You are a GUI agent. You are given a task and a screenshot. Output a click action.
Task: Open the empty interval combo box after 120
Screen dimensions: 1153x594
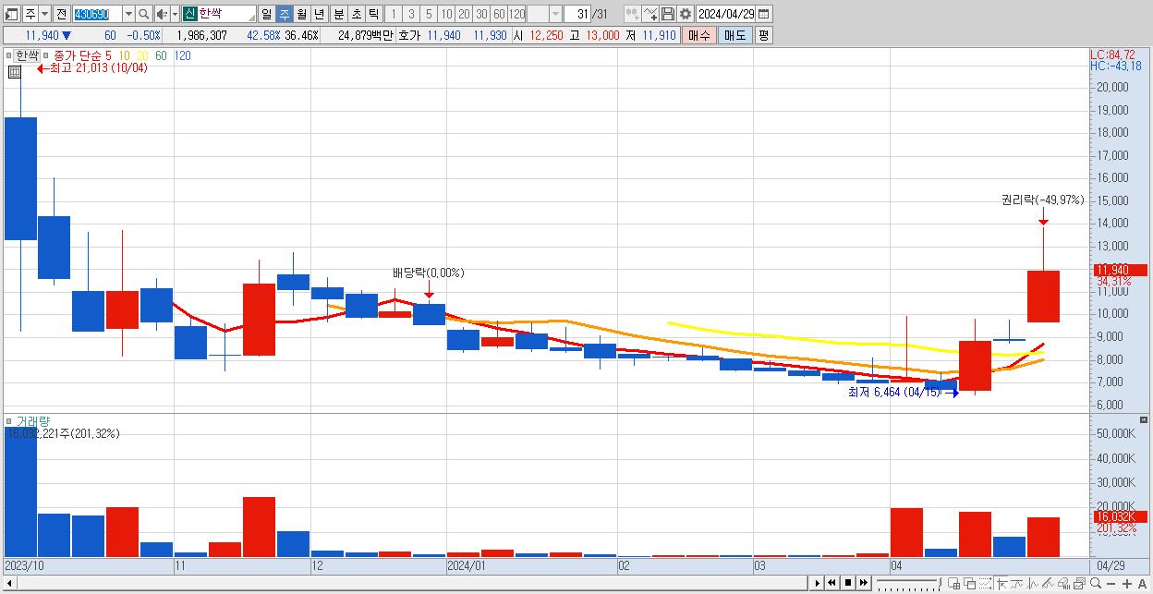click(x=545, y=14)
